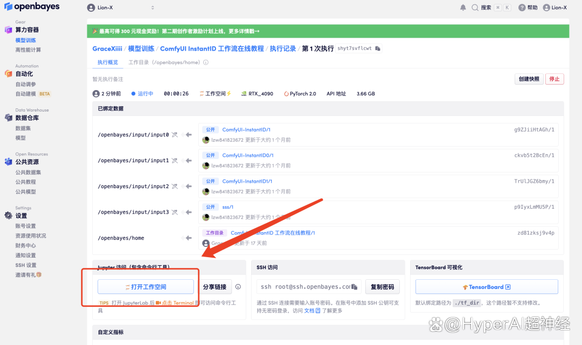The image size is (582, 345).
Task: Open 自动调参 in the sidebar
Action: click(x=26, y=84)
